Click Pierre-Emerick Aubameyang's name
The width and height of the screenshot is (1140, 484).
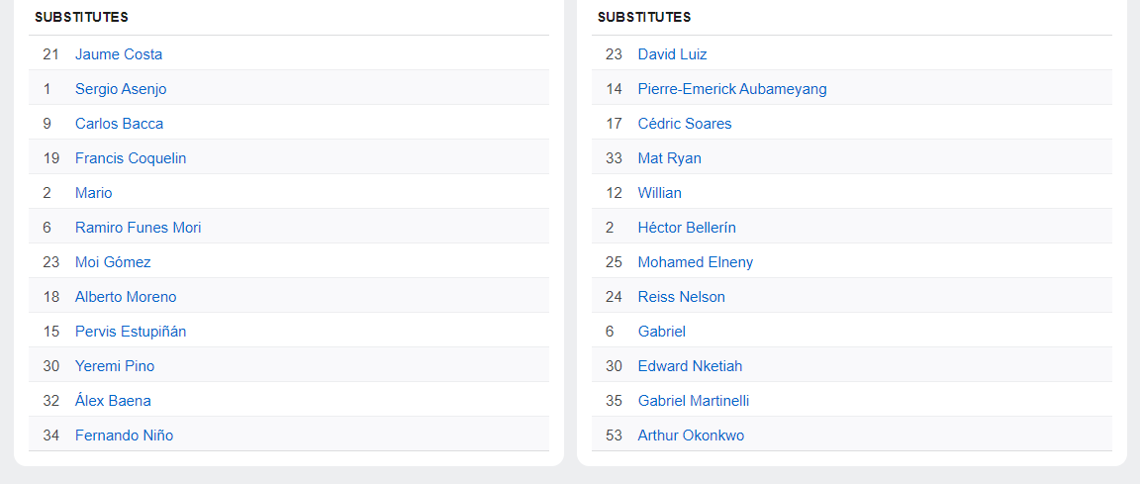coord(732,89)
